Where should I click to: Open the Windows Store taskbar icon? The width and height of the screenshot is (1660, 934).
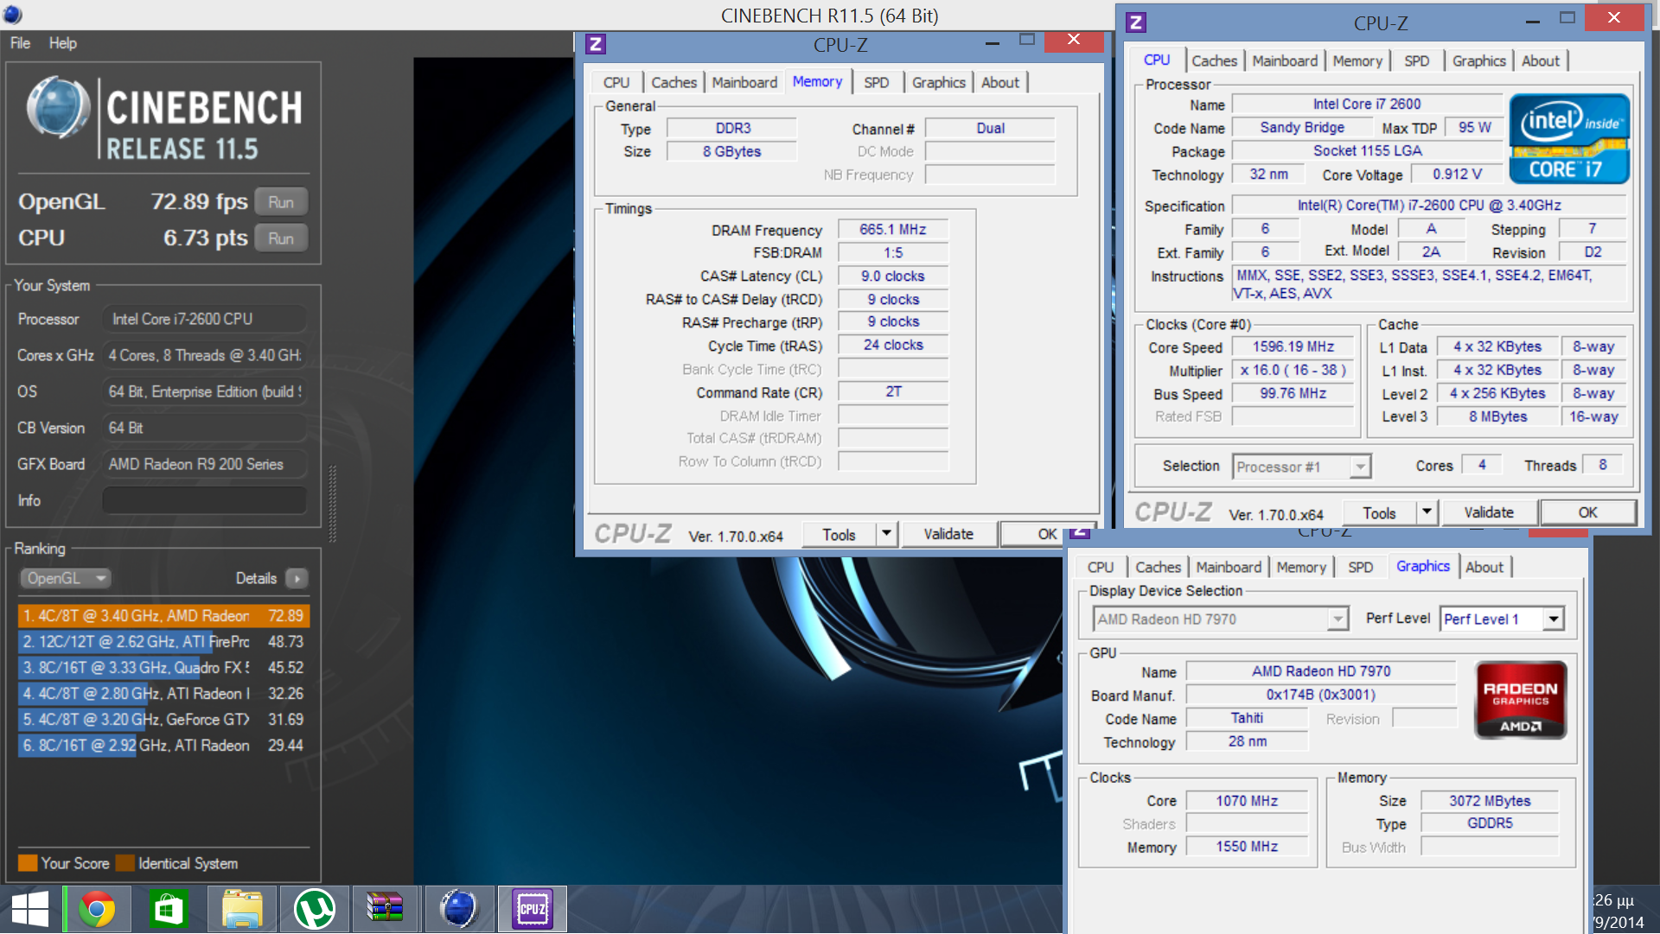(x=169, y=909)
